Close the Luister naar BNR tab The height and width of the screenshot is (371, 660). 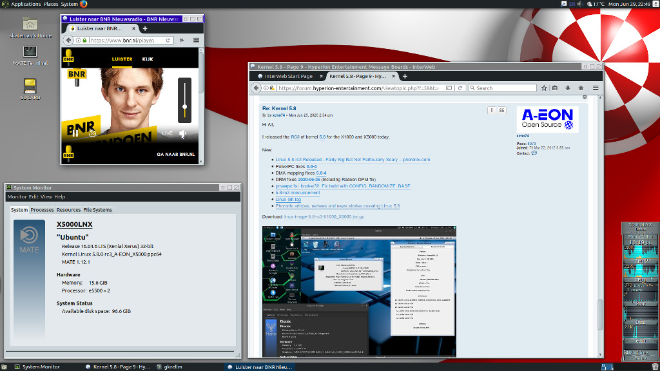click(133, 28)
